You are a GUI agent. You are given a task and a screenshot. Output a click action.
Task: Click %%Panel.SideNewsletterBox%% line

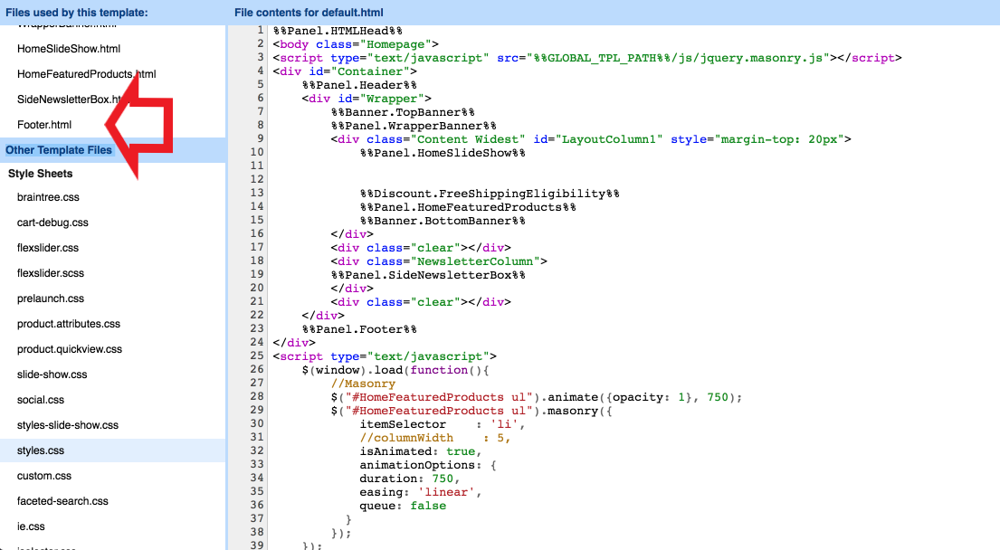429,275
